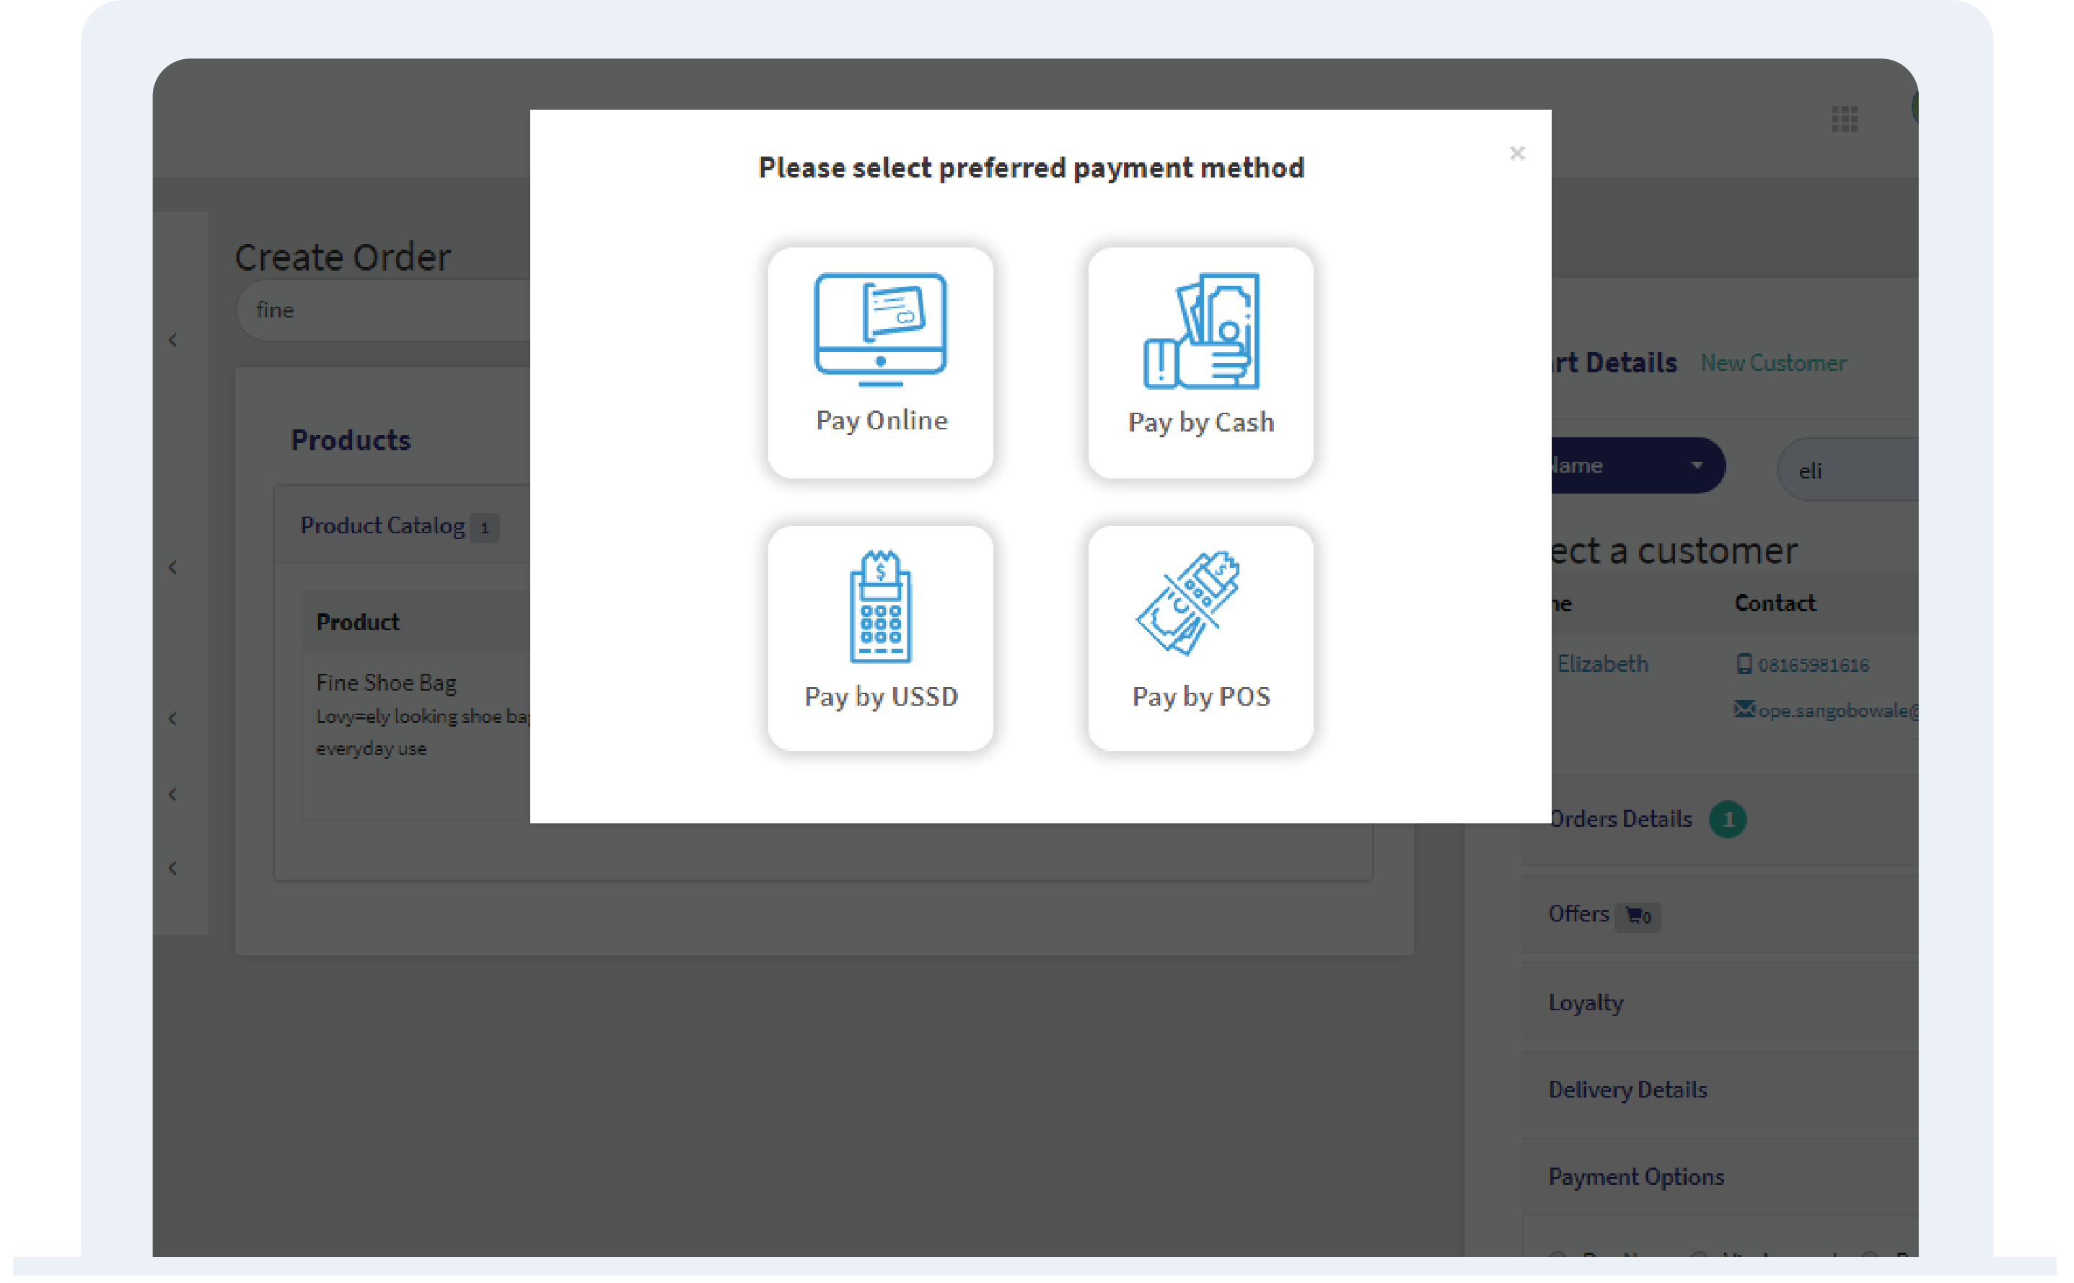Screen dimensions: 2074x1283
Task: Click the Create Order page title
Action: [343, 257]
